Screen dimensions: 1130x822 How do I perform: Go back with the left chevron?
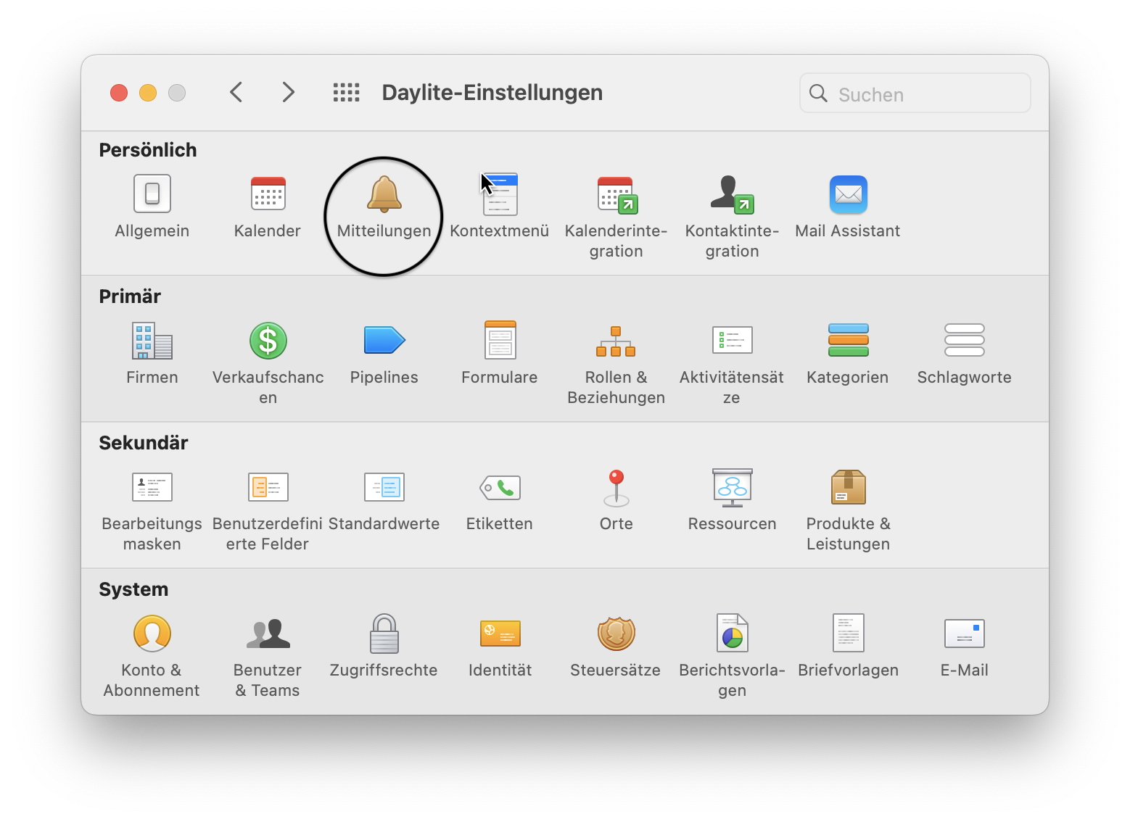click(236, 92)
